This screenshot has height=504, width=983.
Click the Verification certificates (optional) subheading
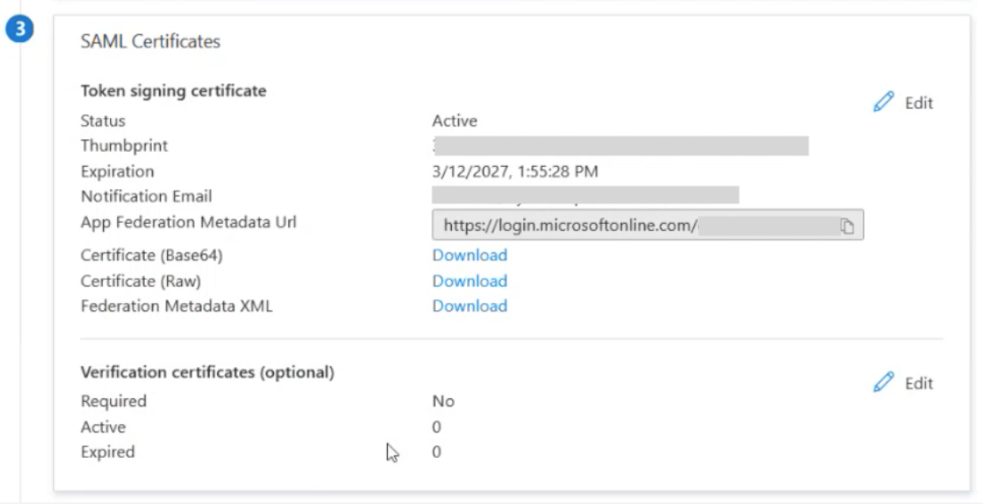[x=207, y=372]
